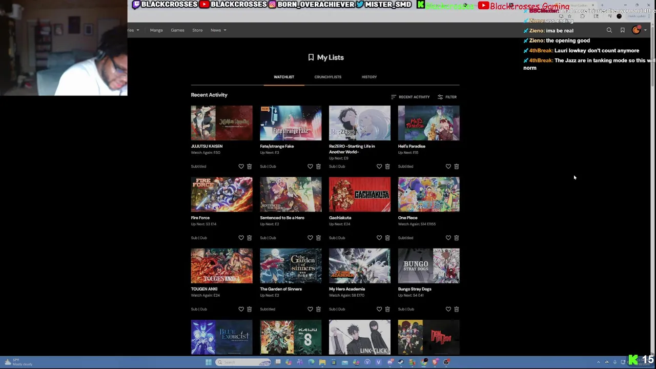Favorite One Piece with heart icon
The height and width of the screenshot is (369, 656).
click(x=448, y=238)
